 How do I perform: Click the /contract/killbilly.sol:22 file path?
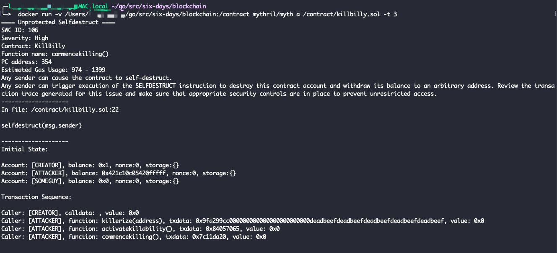coord(73,110)
